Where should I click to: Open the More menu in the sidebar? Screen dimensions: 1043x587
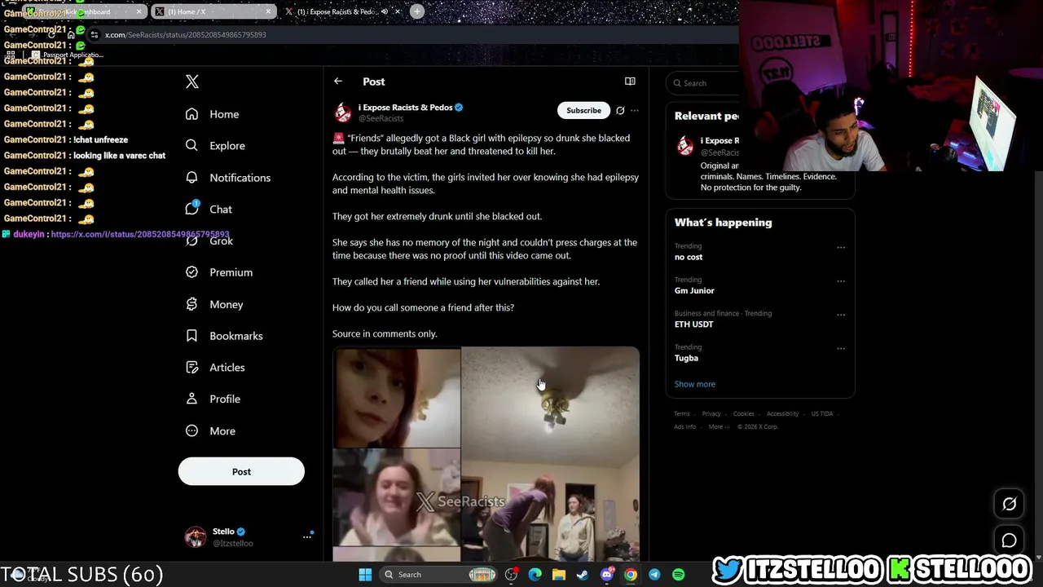(x=209, y=430)
